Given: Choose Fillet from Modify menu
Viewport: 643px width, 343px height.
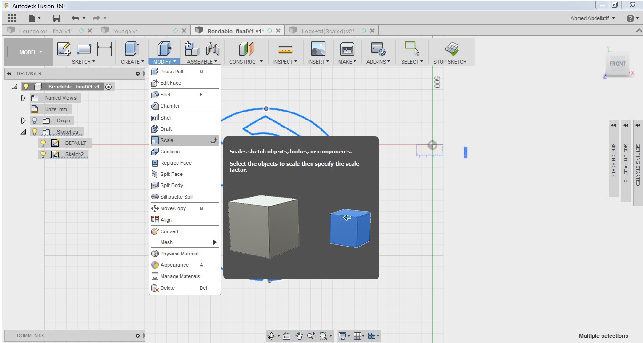Looking at the screenshot, I should tap(185, 95).
